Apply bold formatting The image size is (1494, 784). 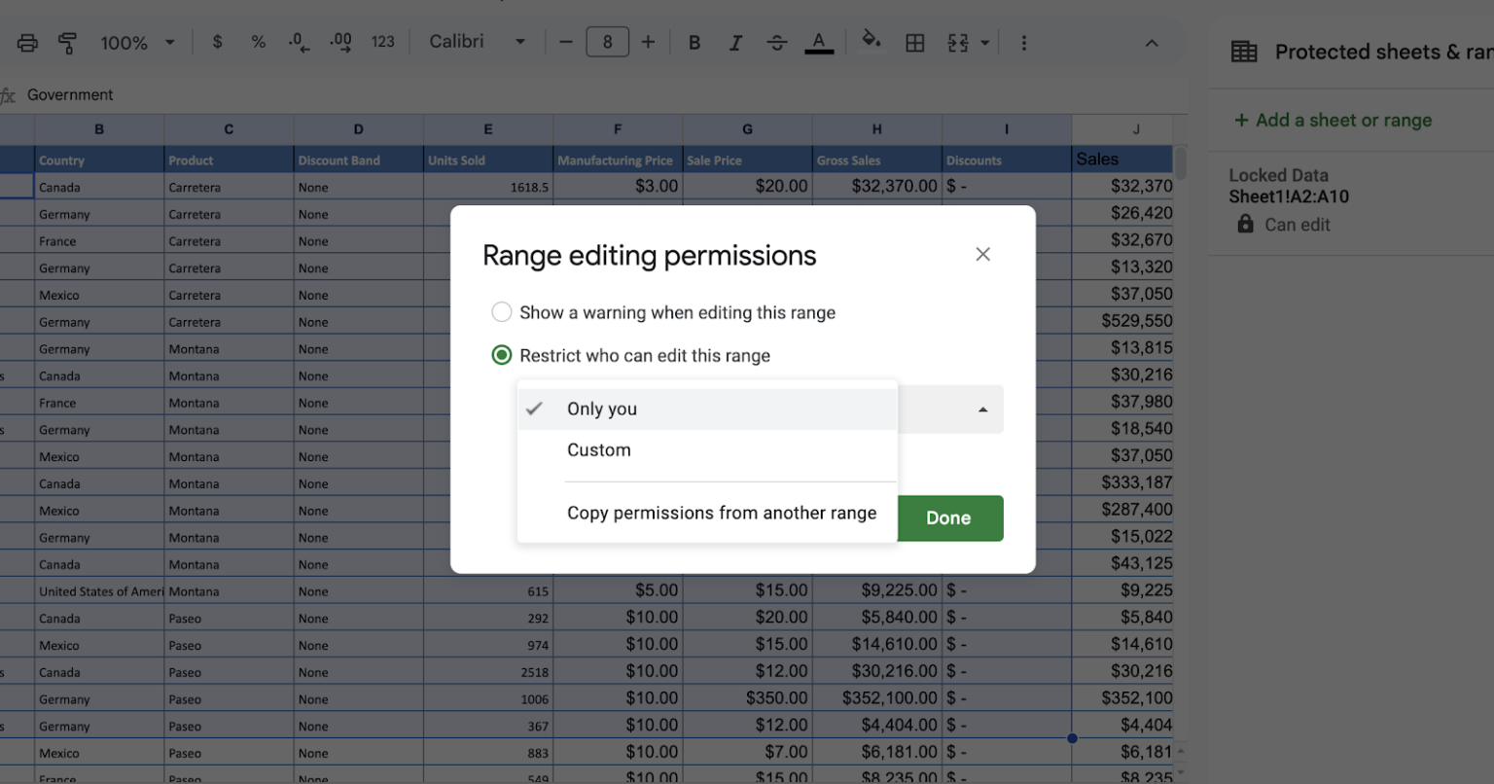coord(694,42)
